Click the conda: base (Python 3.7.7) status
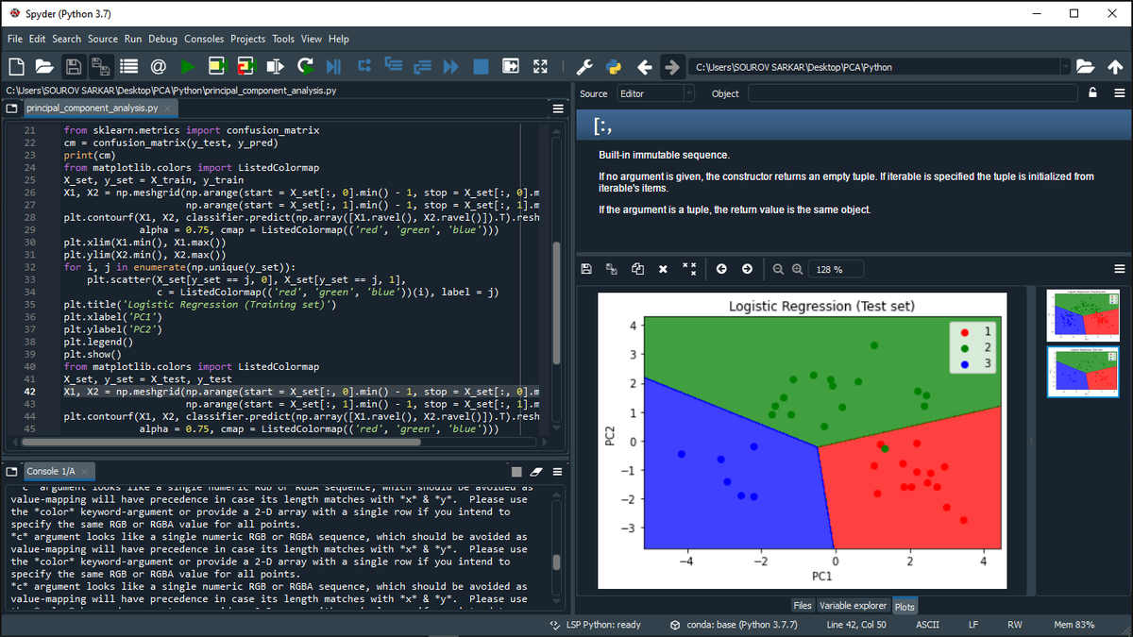This screenshot has width=1133, height=637. tap(732, 625)
